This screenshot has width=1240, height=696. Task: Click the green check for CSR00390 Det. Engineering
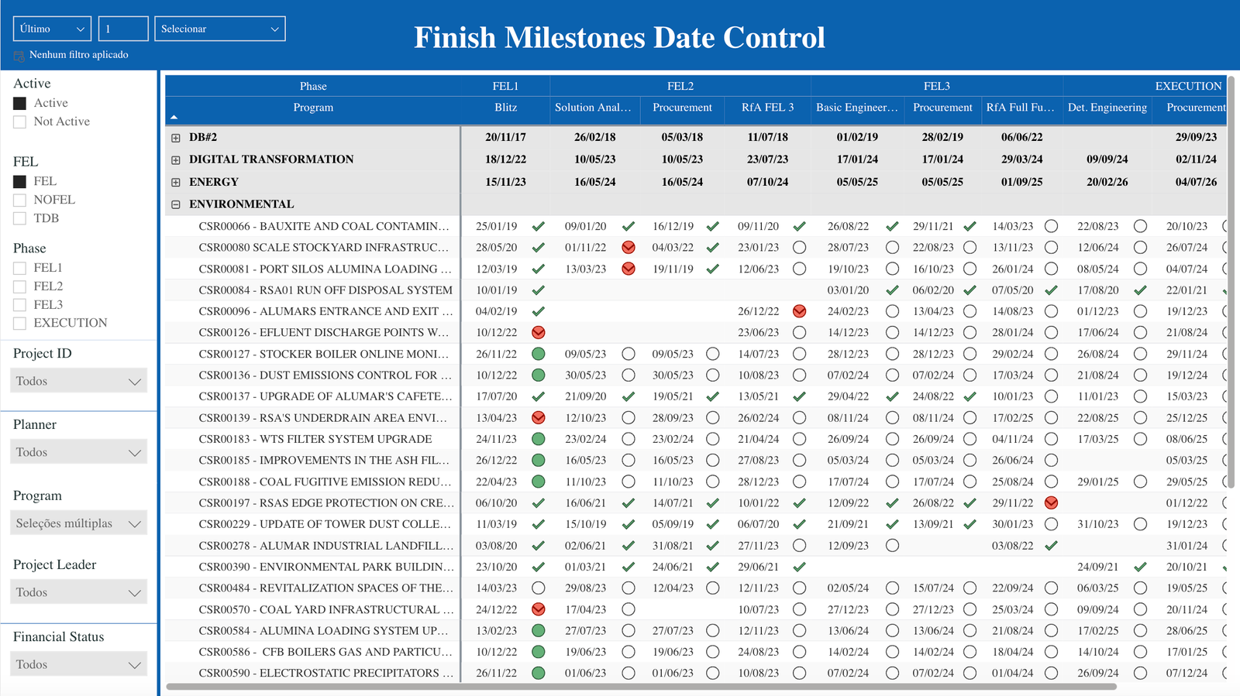[x=1140, y=567]
